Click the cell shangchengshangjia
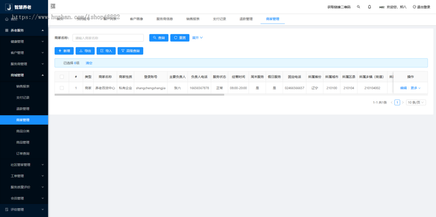 click(x=150, y=88)
